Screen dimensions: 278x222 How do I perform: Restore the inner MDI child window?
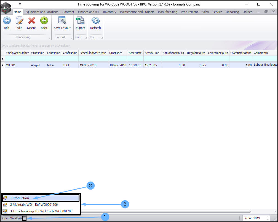coord(266,12)
